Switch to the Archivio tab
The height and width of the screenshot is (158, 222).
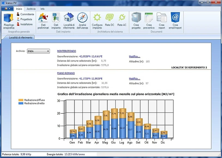click(x=31, y=9)
